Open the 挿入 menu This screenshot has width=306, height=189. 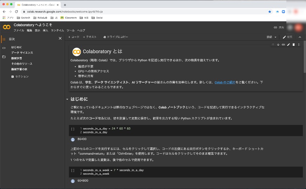(46, 30)
